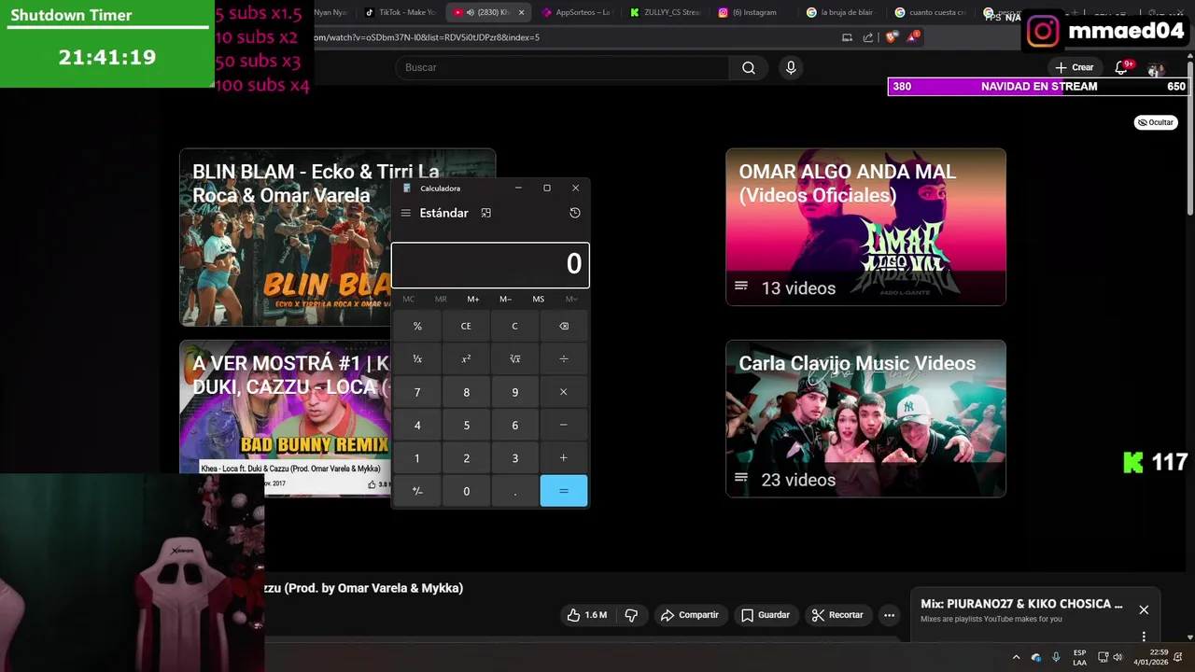Click the square root key

click(514, 358)
